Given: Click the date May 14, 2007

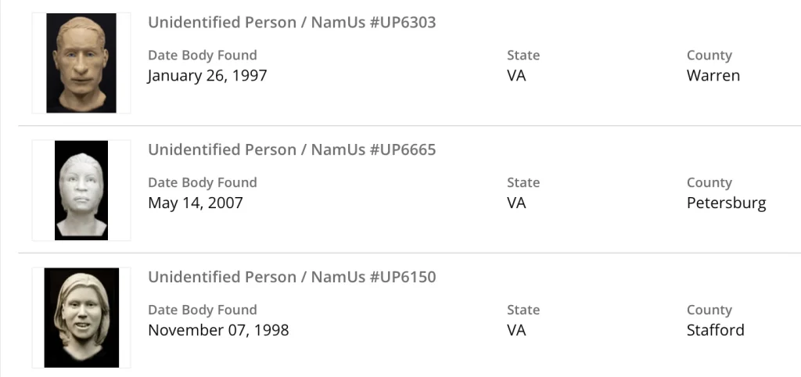Looking at the screenshot, I should [196, 203].
